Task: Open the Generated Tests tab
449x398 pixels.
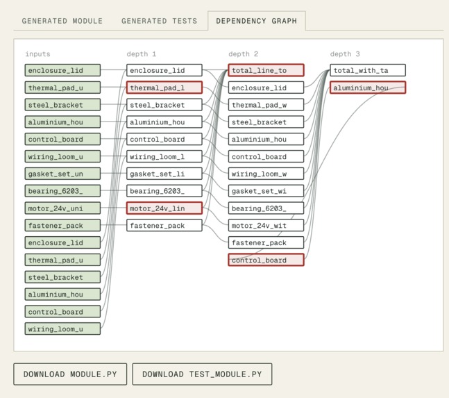Action: click(159, 21)
